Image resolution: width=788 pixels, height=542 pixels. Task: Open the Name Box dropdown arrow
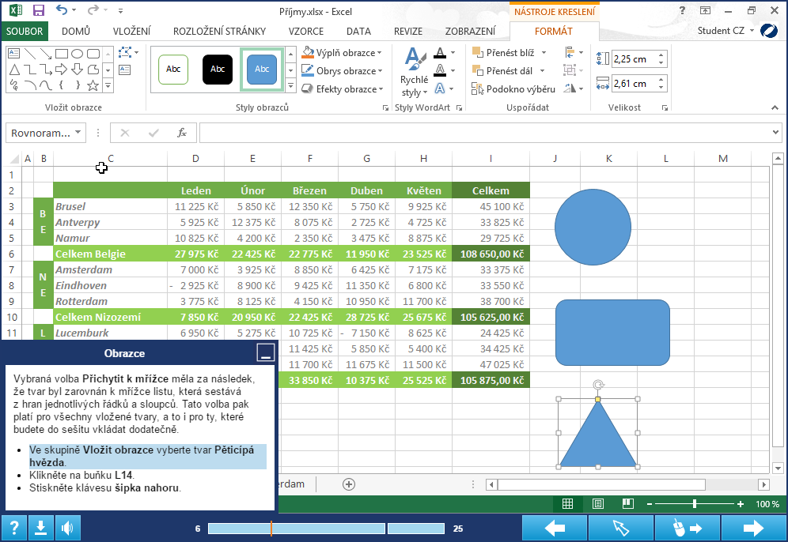click(x=78, y=133)
